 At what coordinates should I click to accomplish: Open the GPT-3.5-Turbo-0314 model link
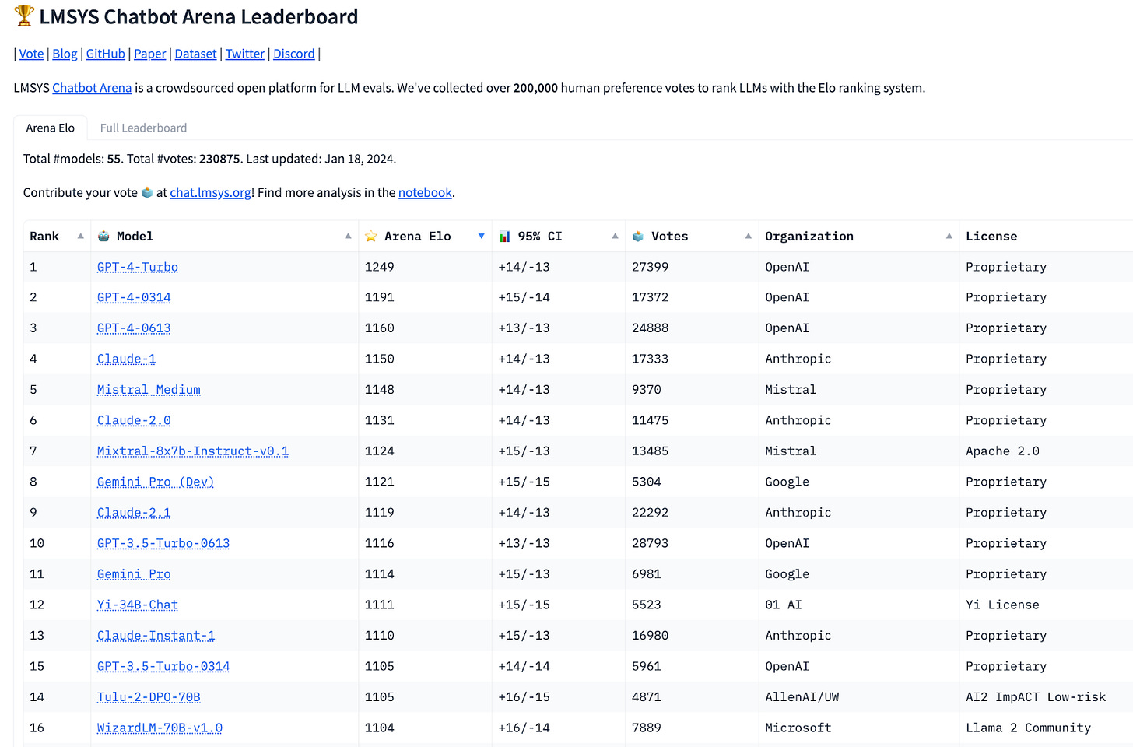pyautogui.click(x=163, y=666)
